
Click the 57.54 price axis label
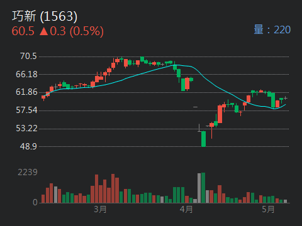(x=26, y=110)
